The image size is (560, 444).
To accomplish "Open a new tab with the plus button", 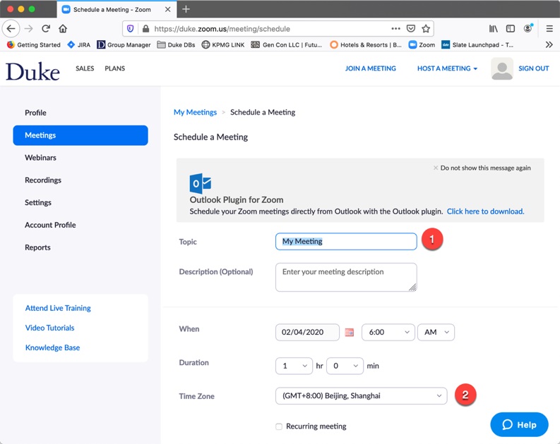I will pos(186,9).
